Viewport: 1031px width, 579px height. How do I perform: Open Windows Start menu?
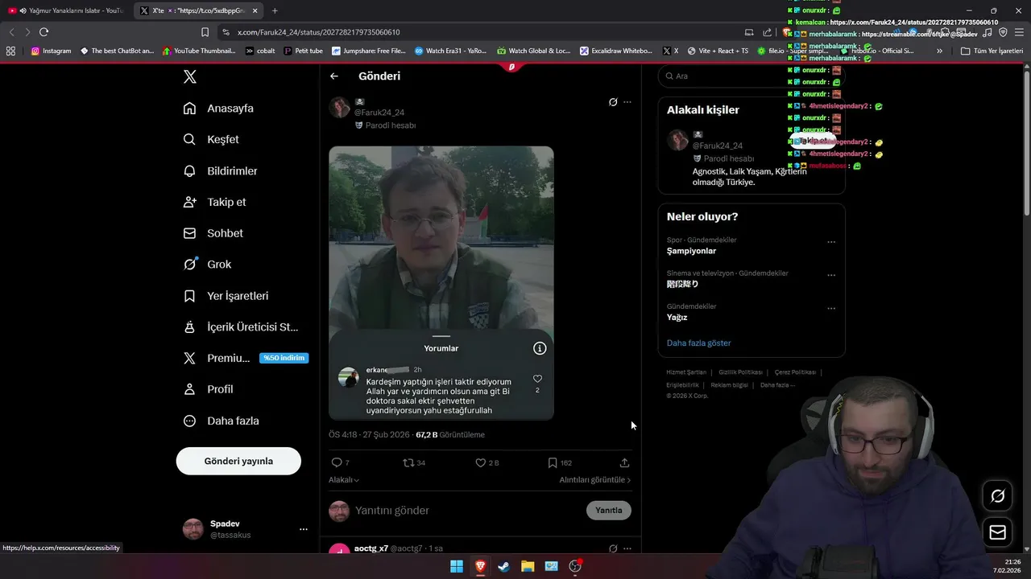click(457, 566)
